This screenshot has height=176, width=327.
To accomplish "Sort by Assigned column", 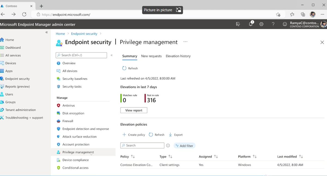I will point(208,157).
